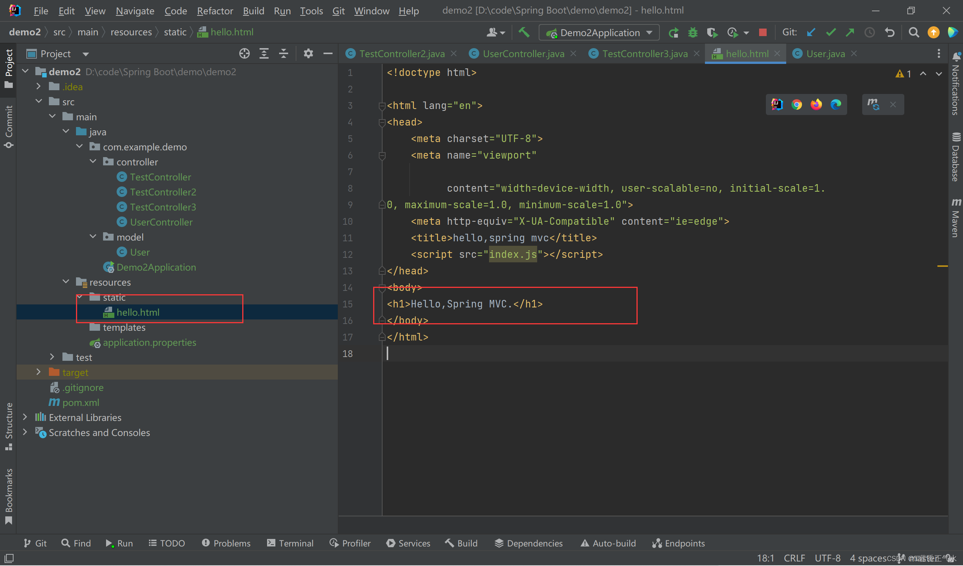This screenshot has height=566, width=963.
Task: Open page in Edge browser icon
Action: [x=836, y=104]
